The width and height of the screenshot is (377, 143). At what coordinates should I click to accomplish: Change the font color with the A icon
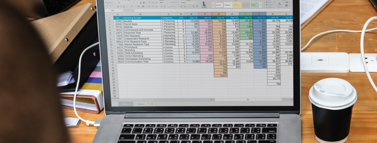click(143, 7)
